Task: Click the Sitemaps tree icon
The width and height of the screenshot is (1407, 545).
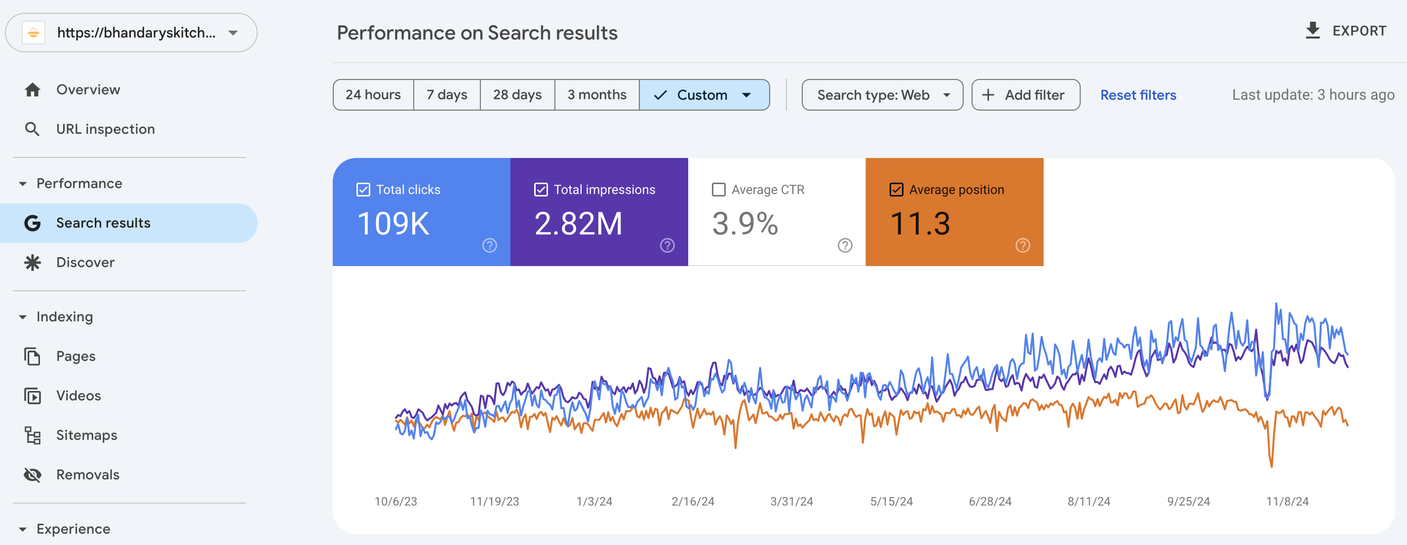Action: coord(32,435)
